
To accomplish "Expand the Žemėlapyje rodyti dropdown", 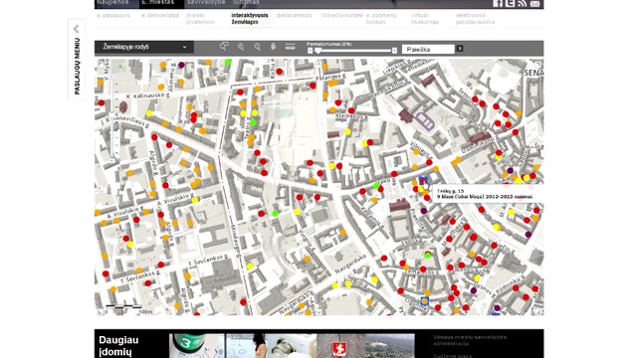I will [x=144, y=47].
